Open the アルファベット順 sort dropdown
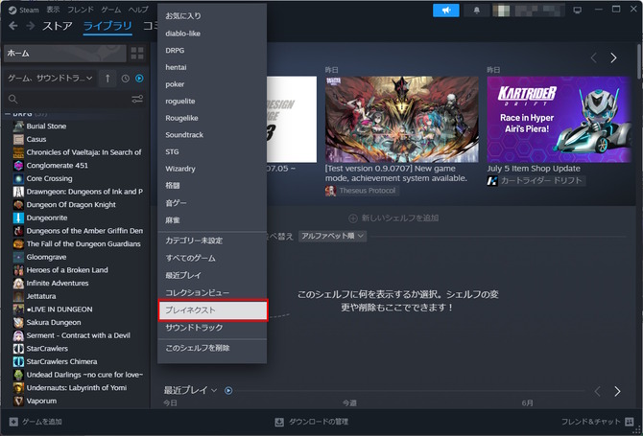Screen dimensions: 643x436 tap(331, 236)
